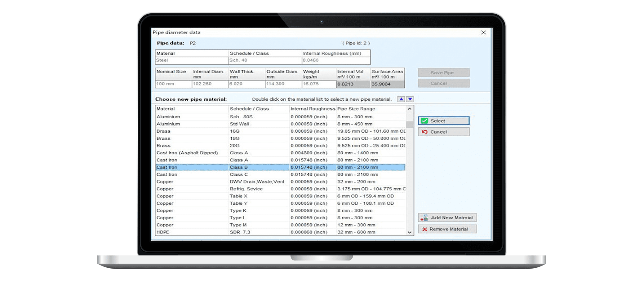This screenshot has width=635, height=281.
Task: Click the Cancel button with red undo arrow
Action: click(443, 132)
